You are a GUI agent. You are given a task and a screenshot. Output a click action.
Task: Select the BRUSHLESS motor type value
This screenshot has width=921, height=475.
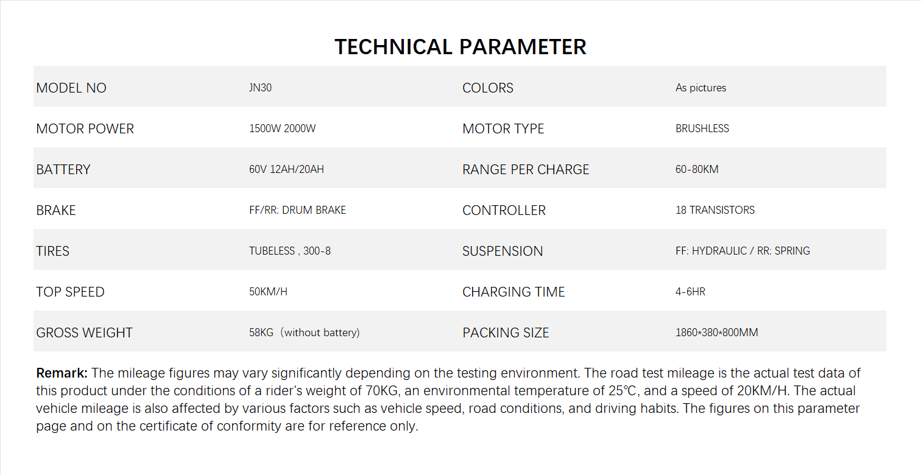(x=702, y=128)
